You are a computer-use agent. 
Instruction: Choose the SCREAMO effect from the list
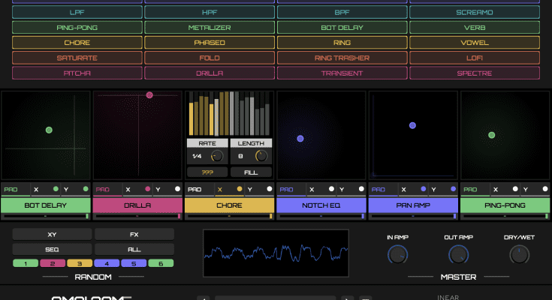(x=474, y=13)
